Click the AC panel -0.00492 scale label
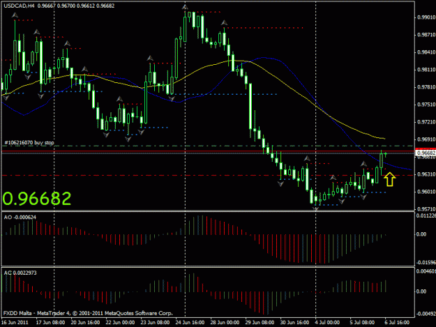Viewport: 436px width, 327px height. [x=426, y=314]
